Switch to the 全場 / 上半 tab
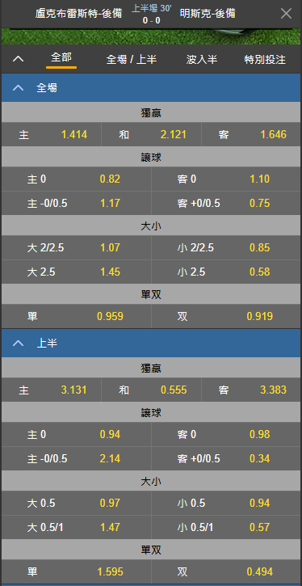 tap(132, 59)
